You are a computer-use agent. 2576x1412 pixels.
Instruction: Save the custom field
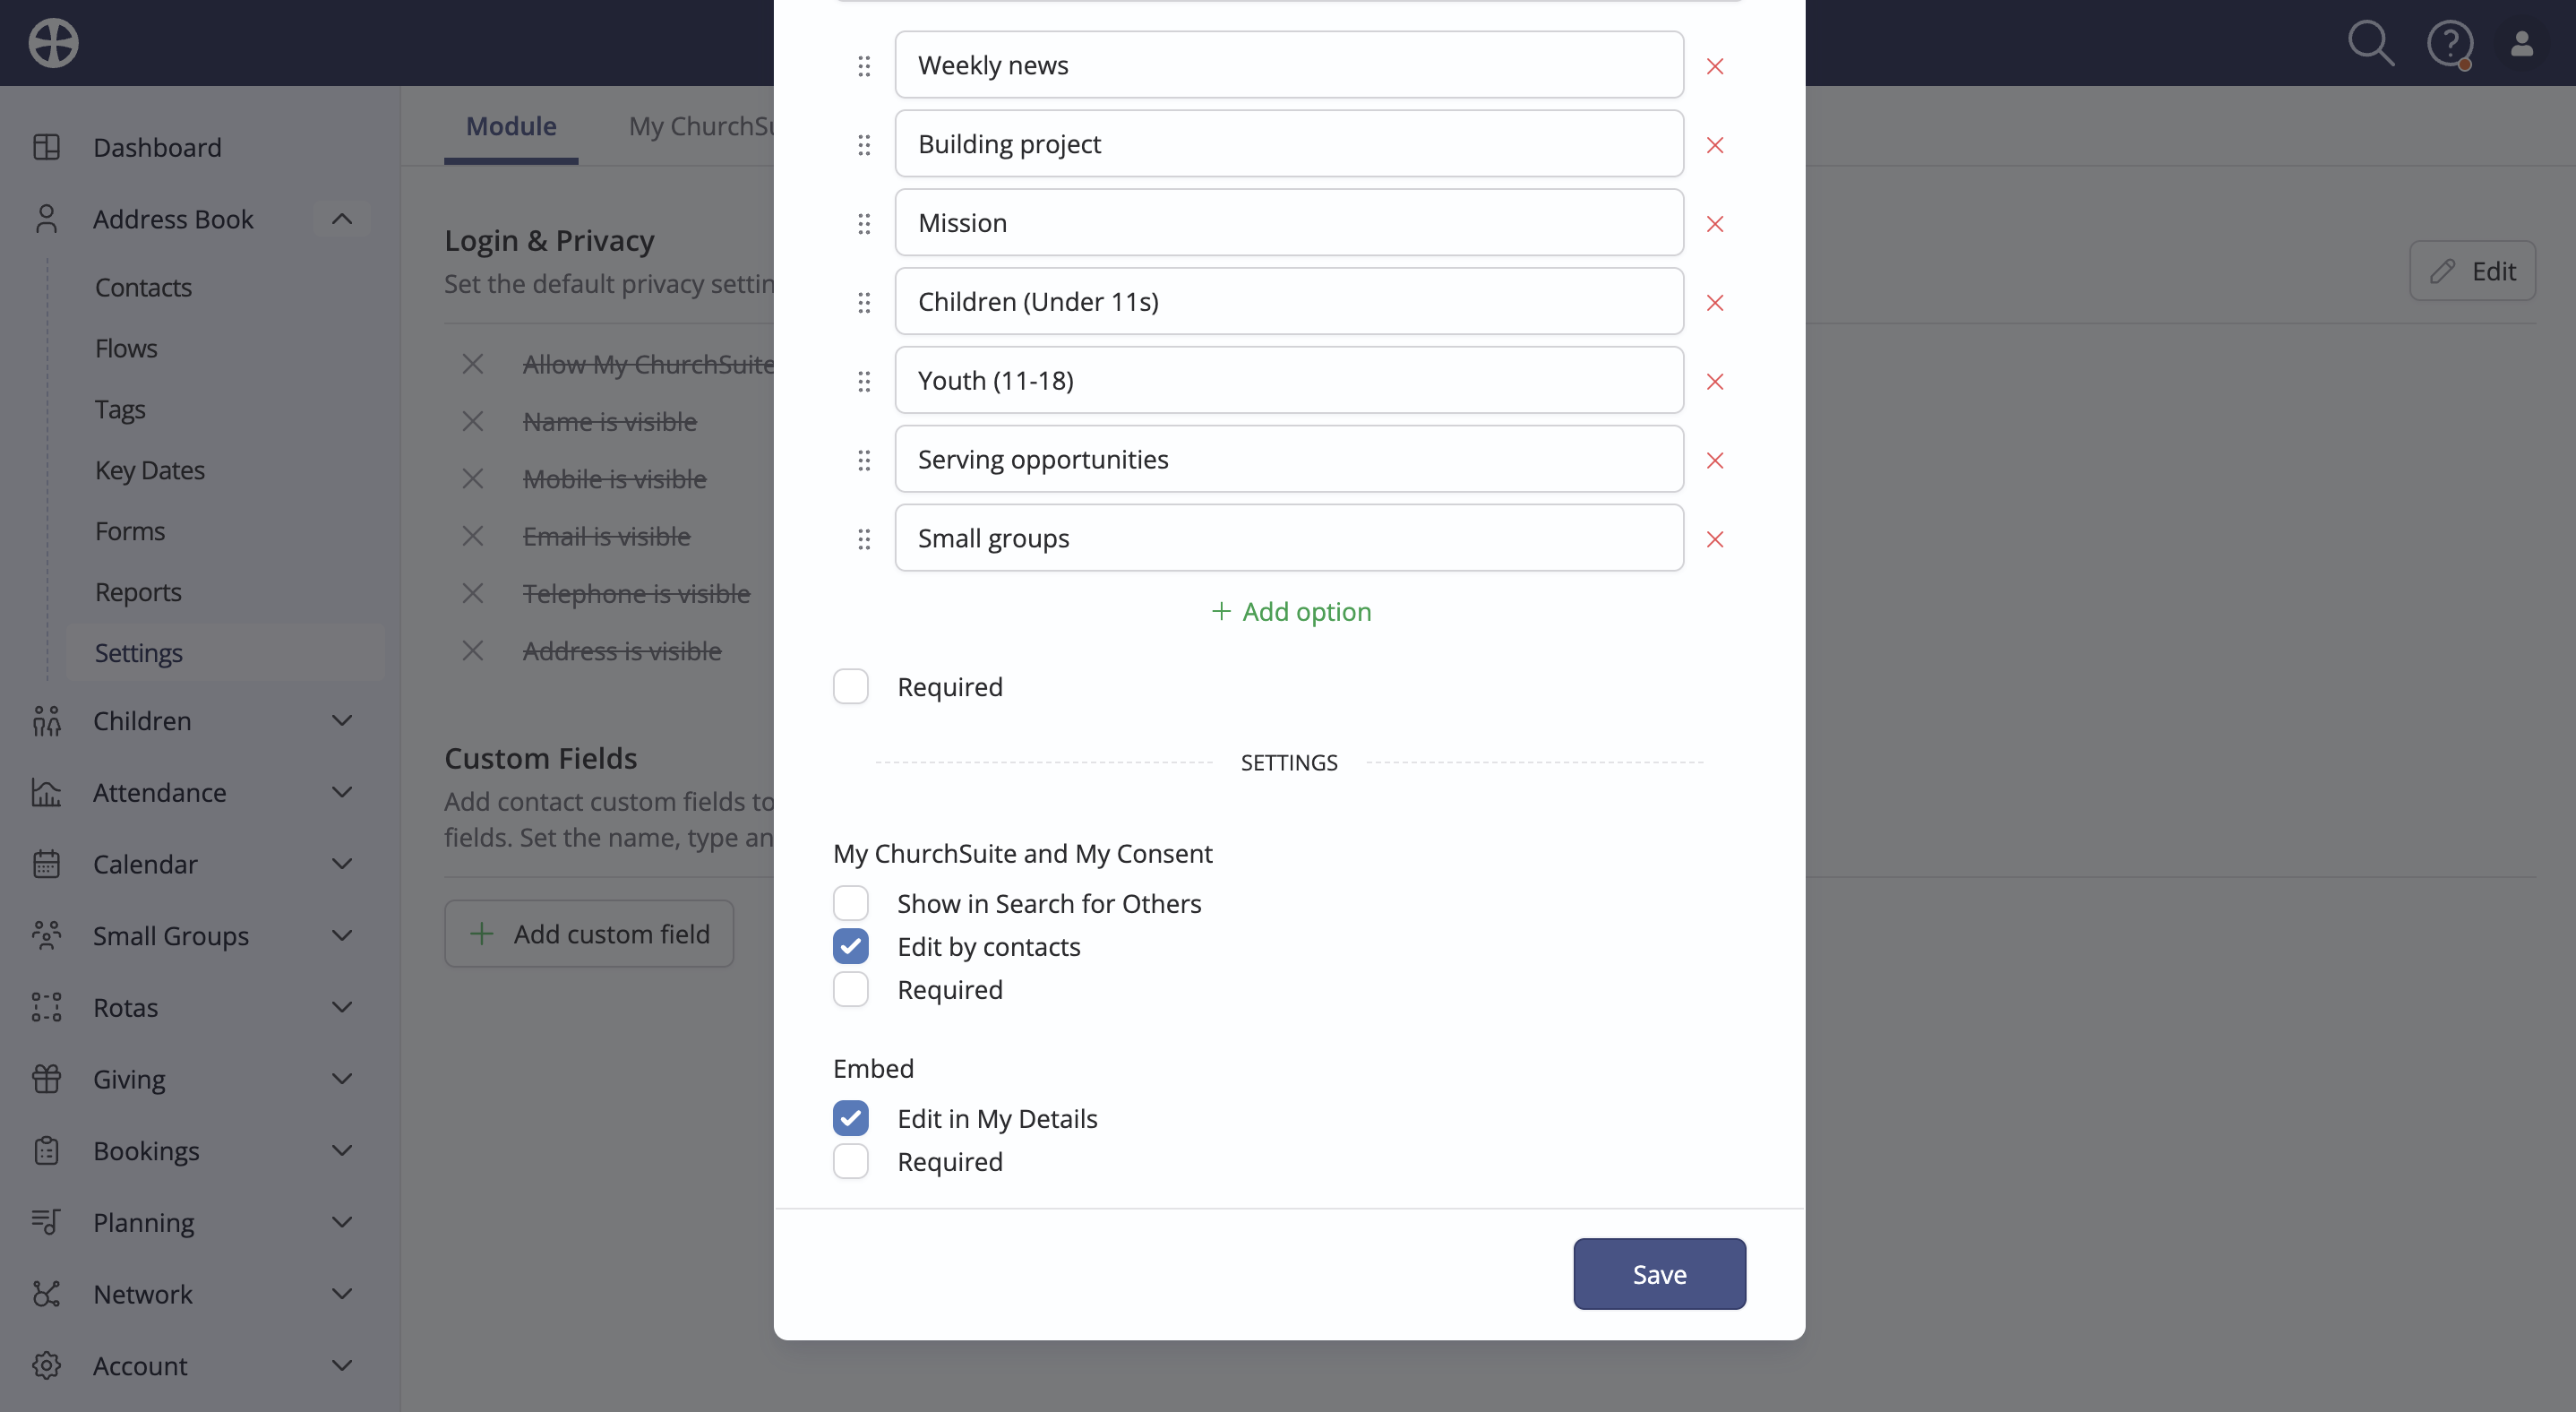point(1659,1274)
